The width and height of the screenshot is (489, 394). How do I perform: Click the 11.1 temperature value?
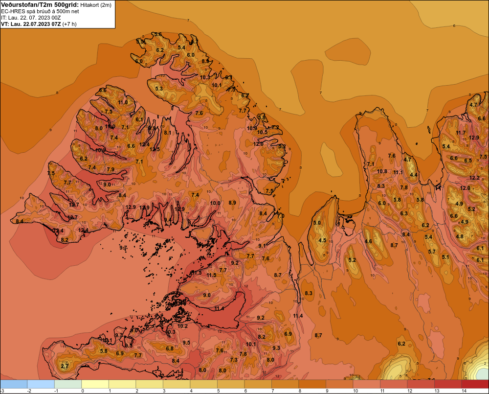pos(398,172)
